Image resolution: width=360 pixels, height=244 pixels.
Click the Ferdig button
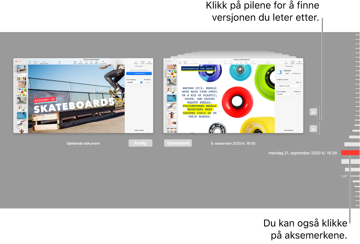tap(140, 143)
